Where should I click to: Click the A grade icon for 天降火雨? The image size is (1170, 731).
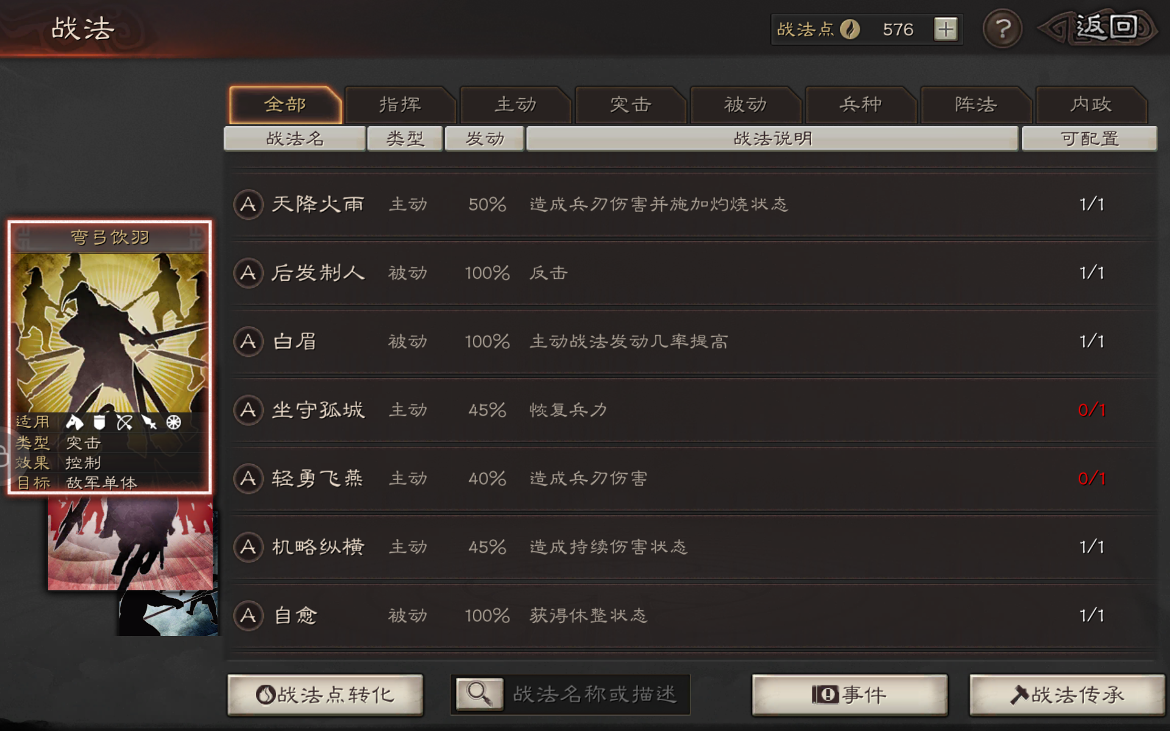(x=248, y=204)
